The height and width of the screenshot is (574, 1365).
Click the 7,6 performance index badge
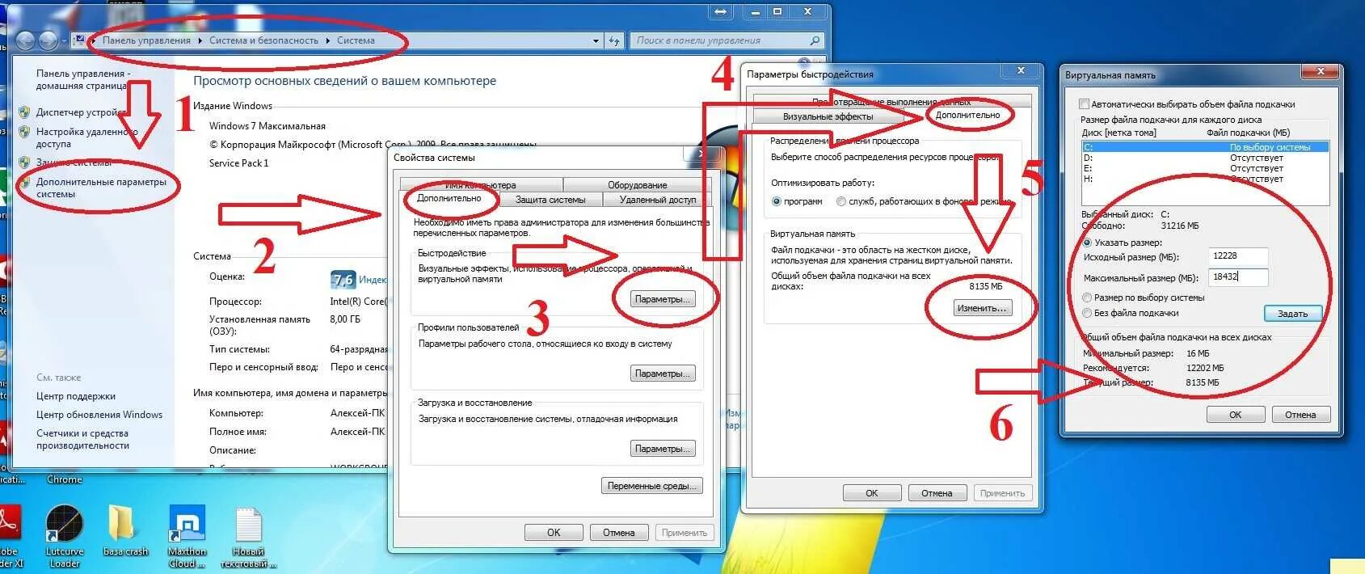(x=343, y=280)
